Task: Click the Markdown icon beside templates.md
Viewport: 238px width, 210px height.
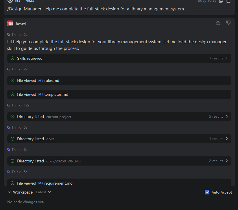Action: coord(41,95)
